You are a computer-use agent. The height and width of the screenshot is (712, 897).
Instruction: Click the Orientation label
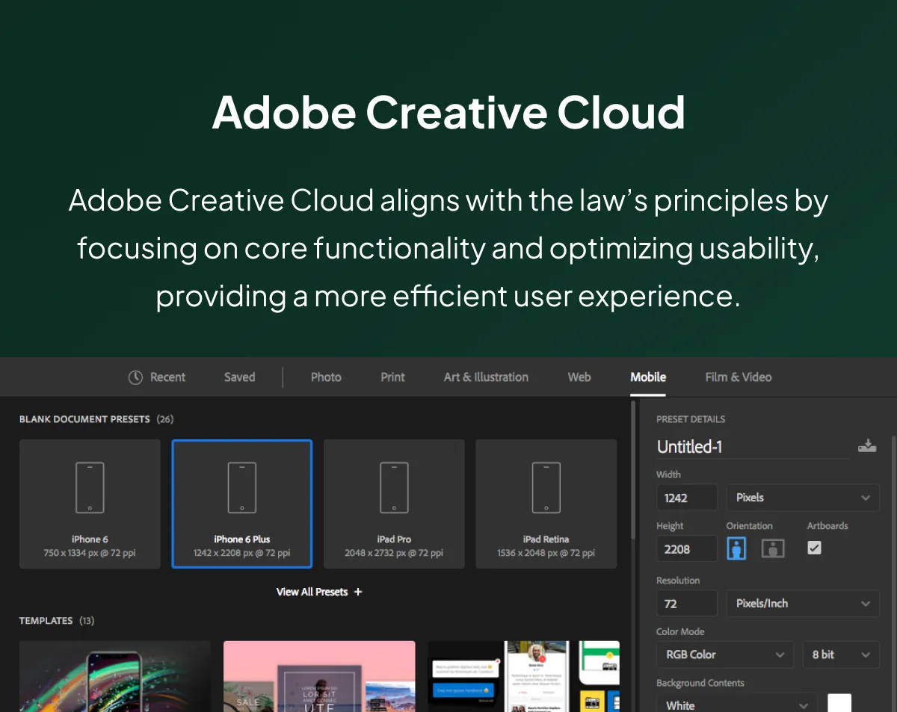(x=749, y=526)
